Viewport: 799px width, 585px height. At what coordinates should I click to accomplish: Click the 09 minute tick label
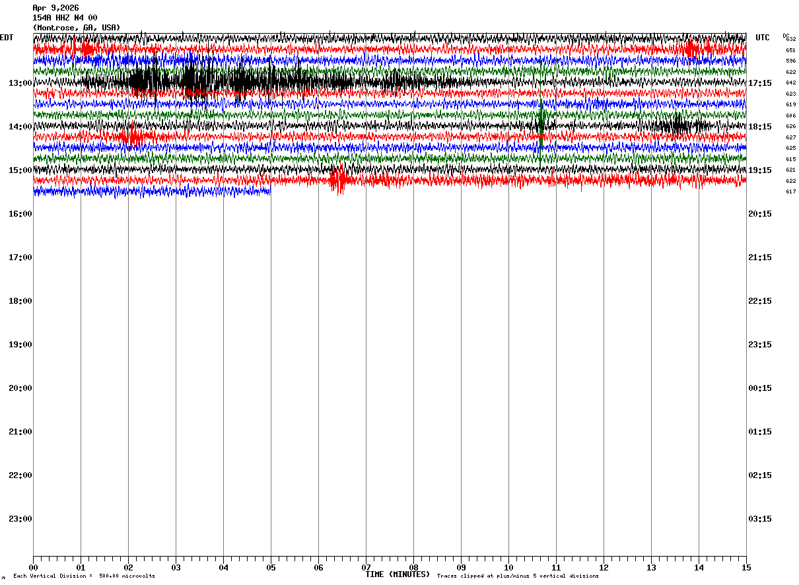click(x=461, y=568)
